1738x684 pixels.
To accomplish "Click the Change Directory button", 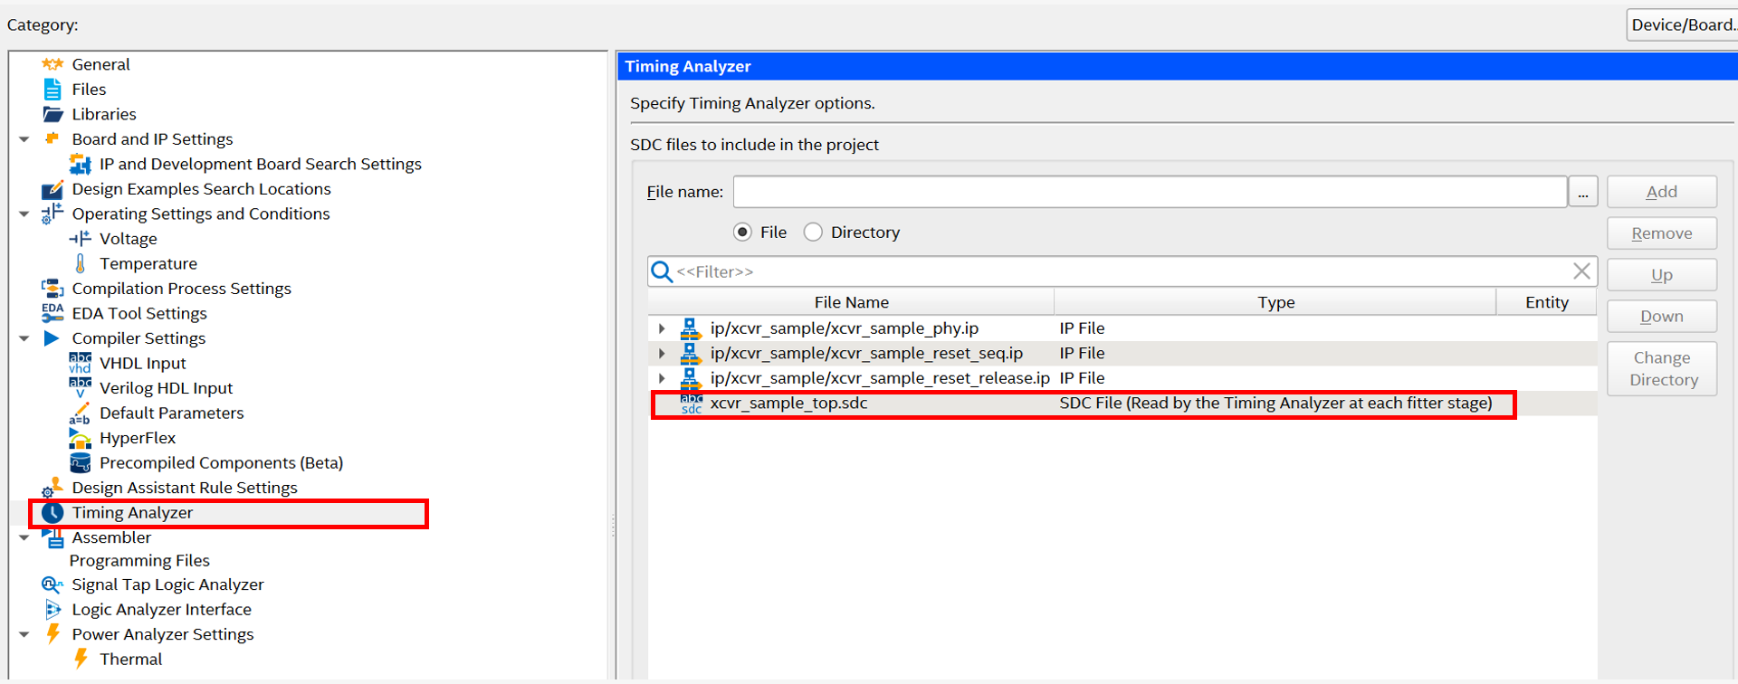I will click(1661, 369).
